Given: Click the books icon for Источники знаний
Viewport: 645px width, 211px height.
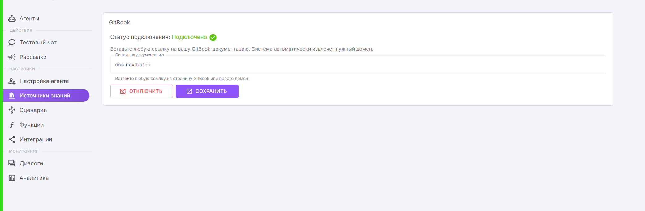Looking at the screenshot, I should (x=12, y=96).
